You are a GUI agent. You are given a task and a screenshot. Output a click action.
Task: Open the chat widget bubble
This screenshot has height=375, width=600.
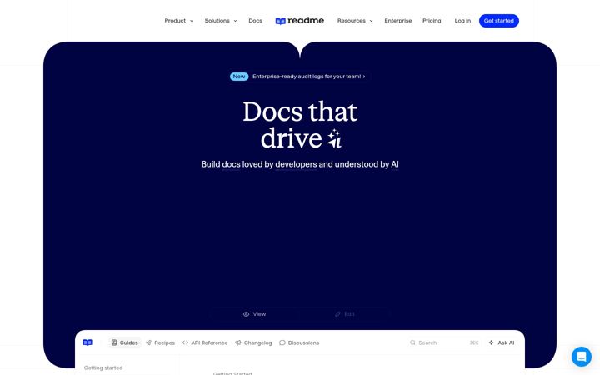(x=582, y=357)
